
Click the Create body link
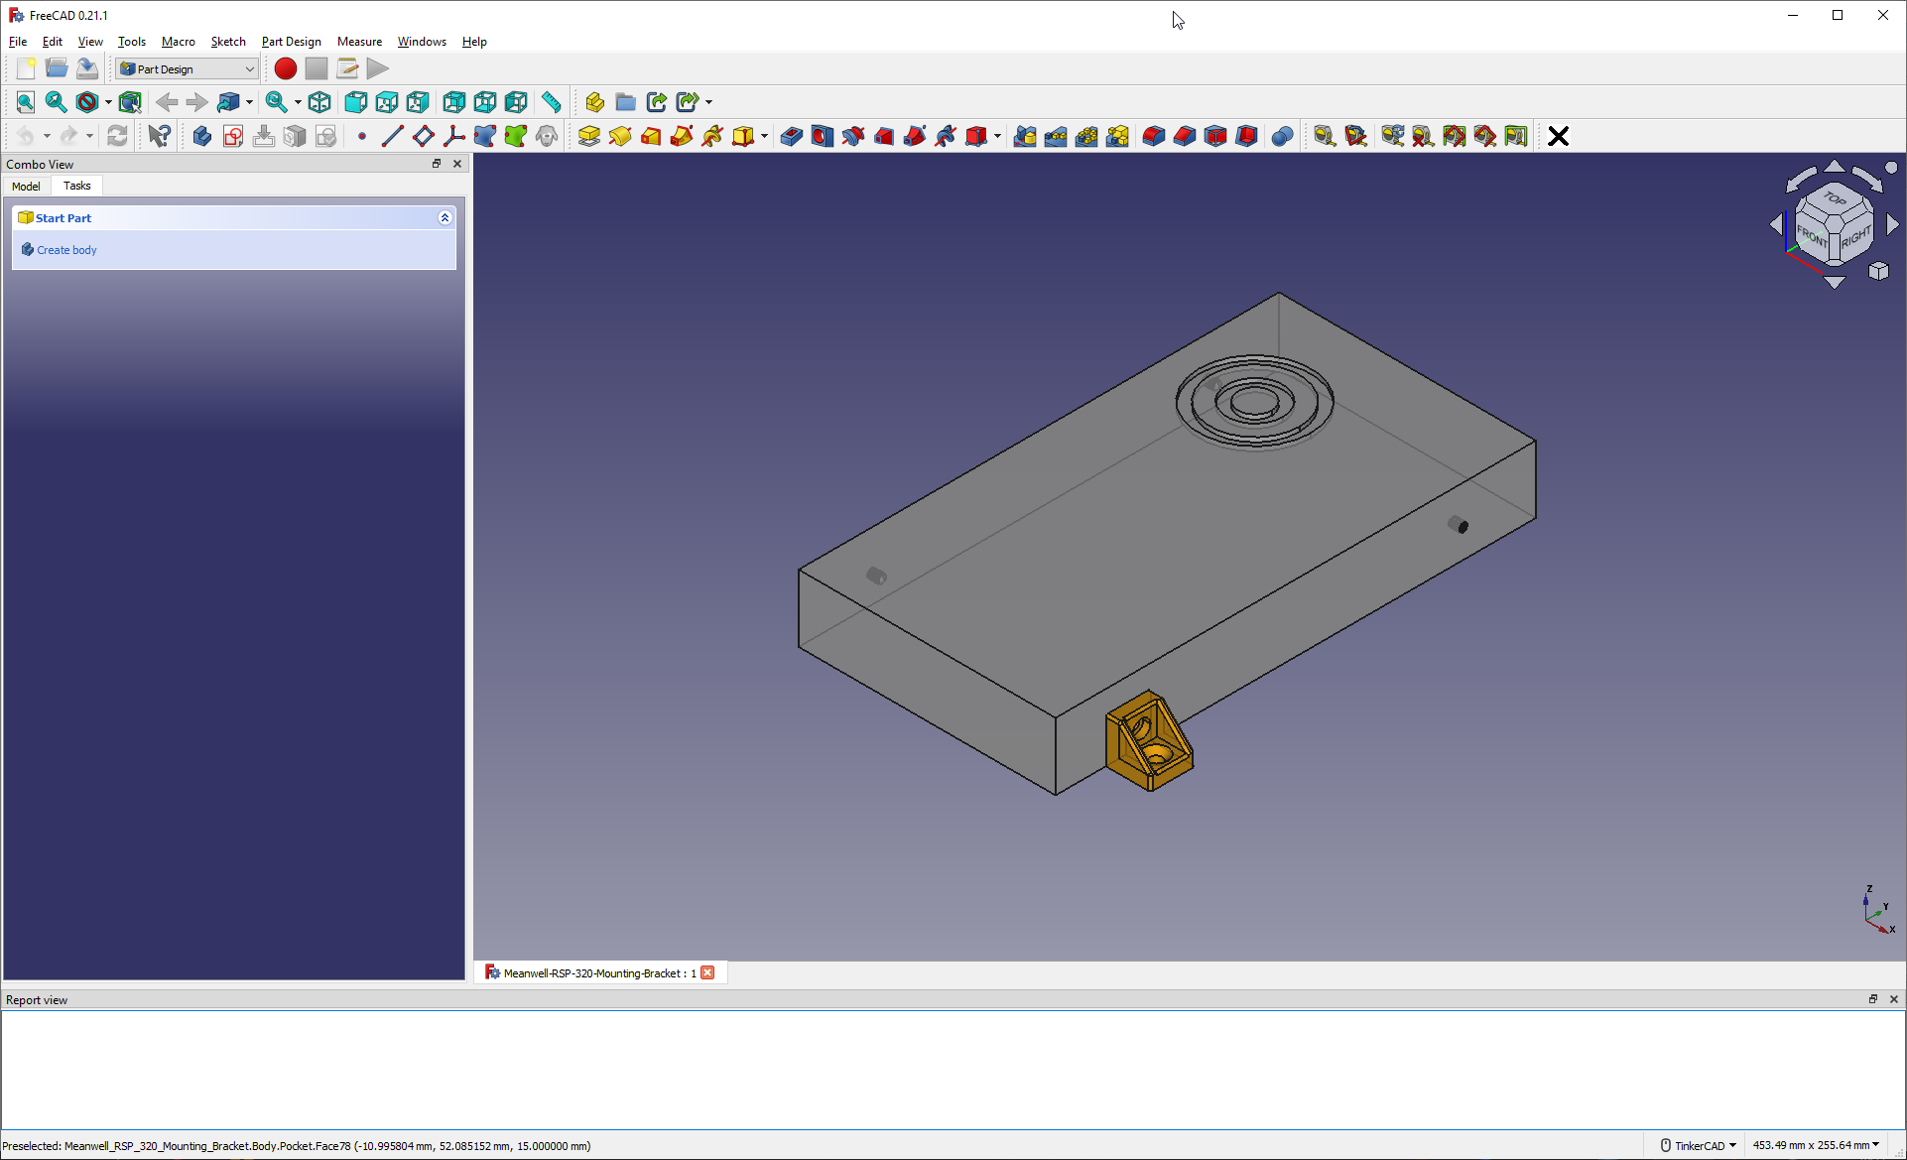[x=66, y=250]
